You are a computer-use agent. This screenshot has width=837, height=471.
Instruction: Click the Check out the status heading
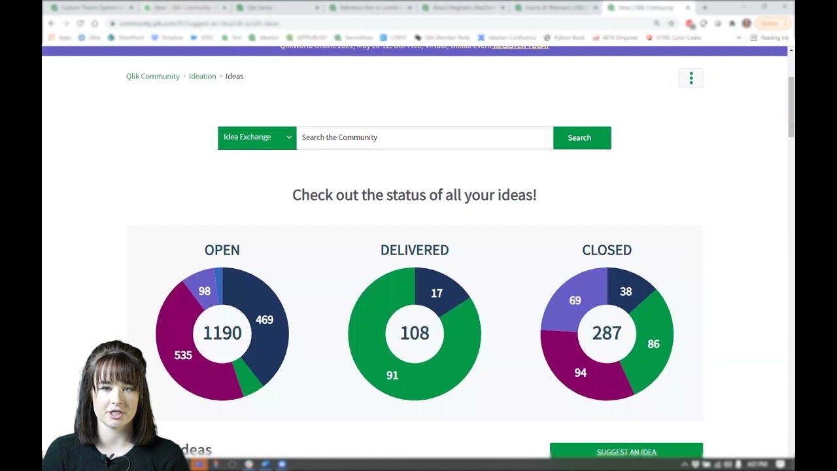[415, 195]
